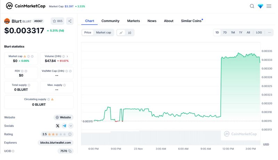The width and height of the screenshot is (278, 160).
Task: Set chart range to 7D
Action: (225, 32)
